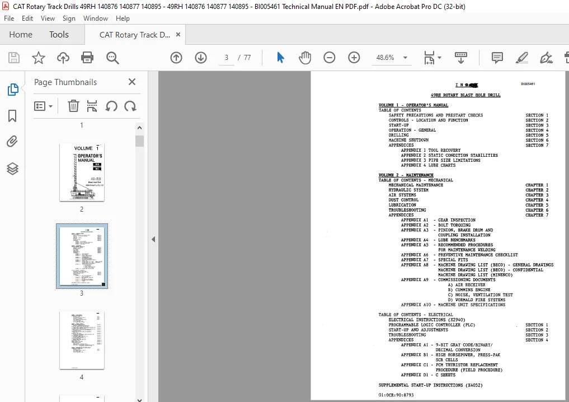Collapse the navigation pane with the left arrow
This screenshot has height=402, width=569.
coord(153,239)
